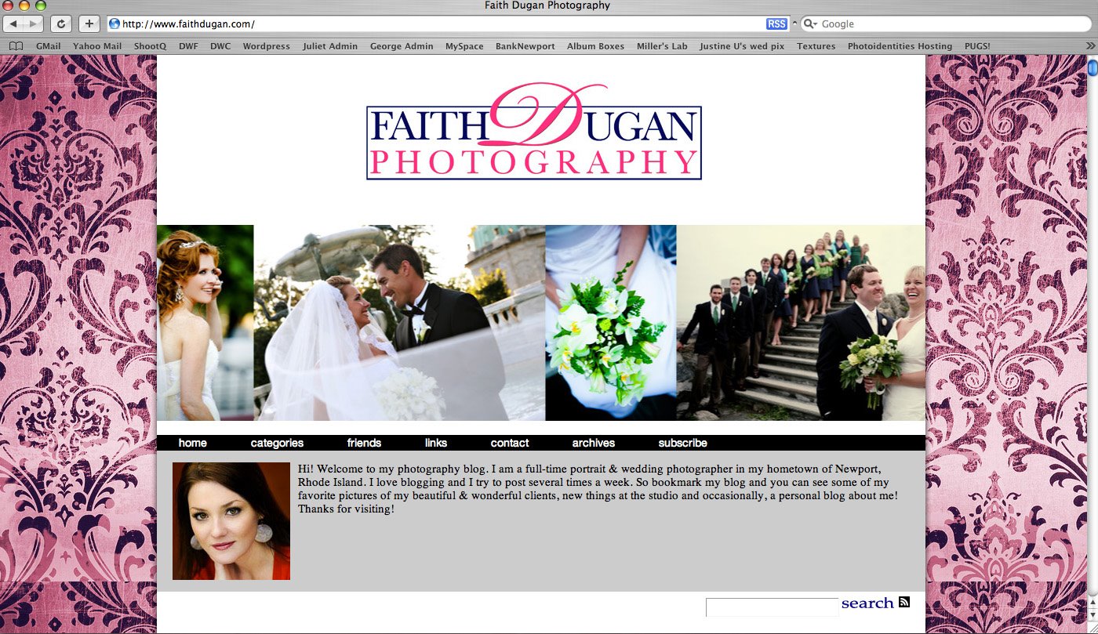
Task: Open the RSS feed button in address bar
Action: [x=776, y=24]
